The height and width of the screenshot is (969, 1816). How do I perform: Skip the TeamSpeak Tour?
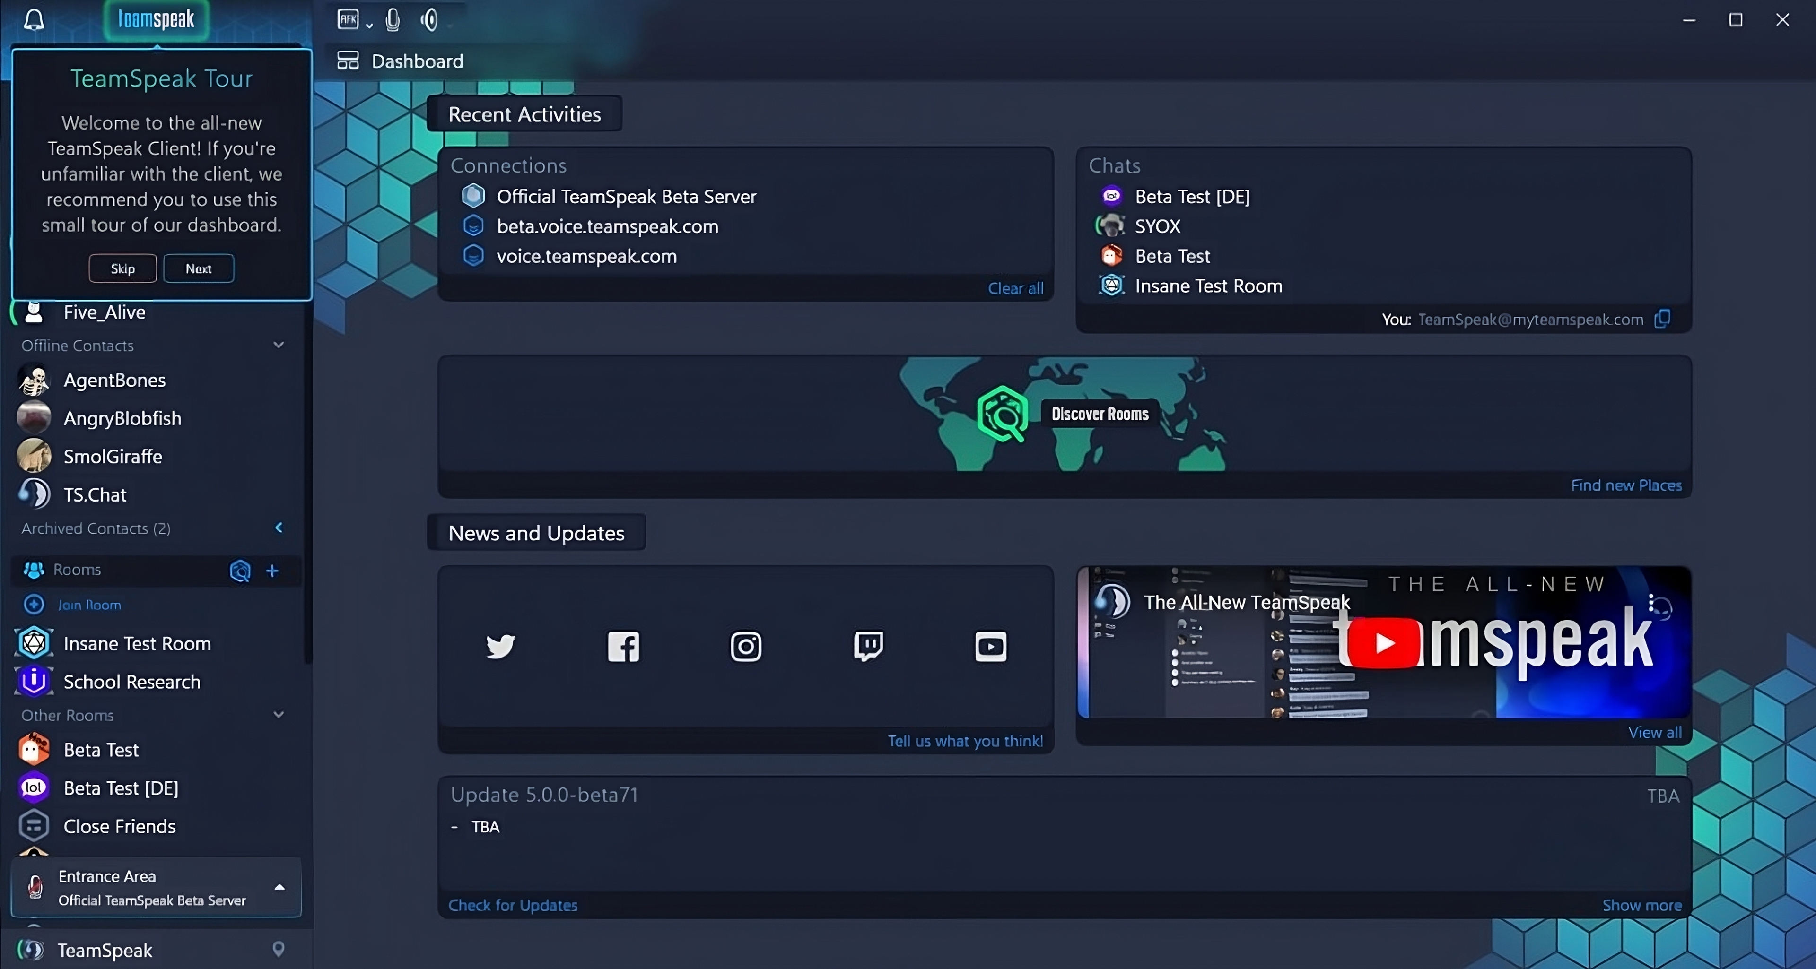tap(122, 268)
